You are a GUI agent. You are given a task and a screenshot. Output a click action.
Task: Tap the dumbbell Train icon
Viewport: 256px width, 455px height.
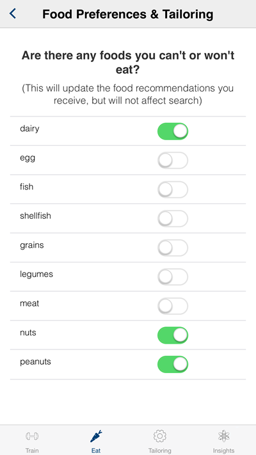(32, 436)
